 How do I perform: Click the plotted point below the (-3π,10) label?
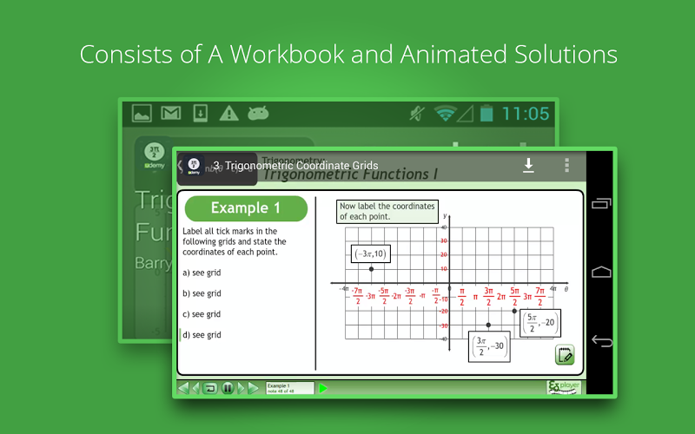(x=372, y=269)
